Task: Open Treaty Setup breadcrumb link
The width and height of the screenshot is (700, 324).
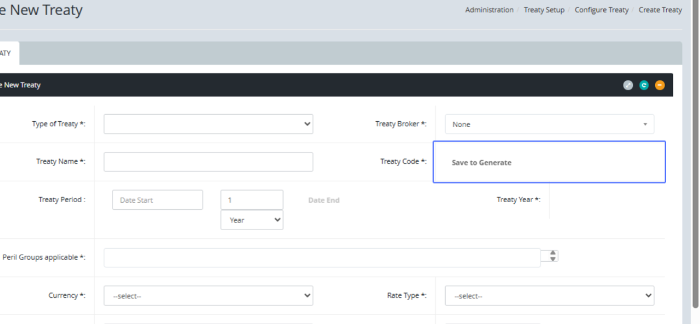Action: click(x=544, y=10)
